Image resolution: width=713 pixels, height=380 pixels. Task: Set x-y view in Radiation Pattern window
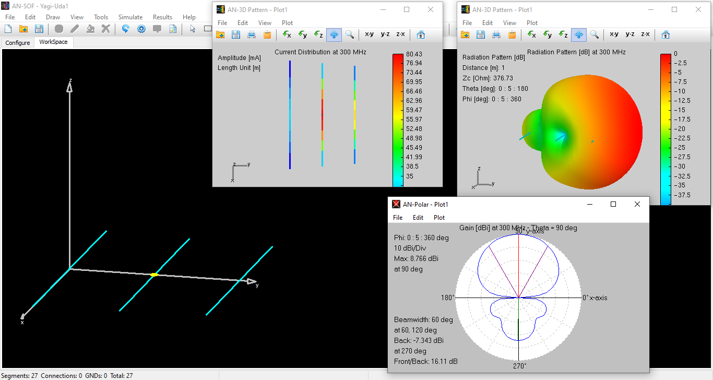click(x=614, y=34)
